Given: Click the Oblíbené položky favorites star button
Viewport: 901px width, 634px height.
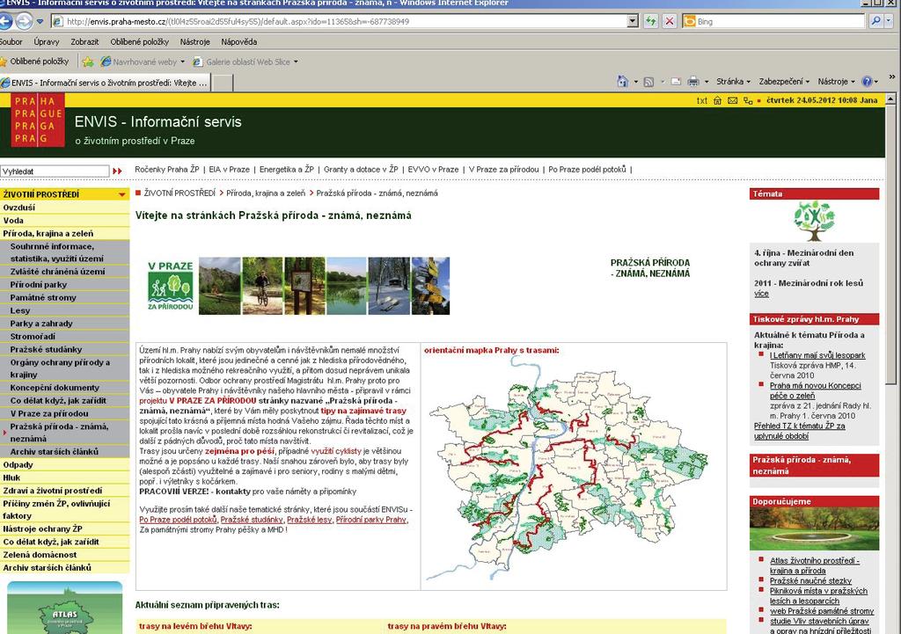Looking at the screenshot, I should (34, 62).
